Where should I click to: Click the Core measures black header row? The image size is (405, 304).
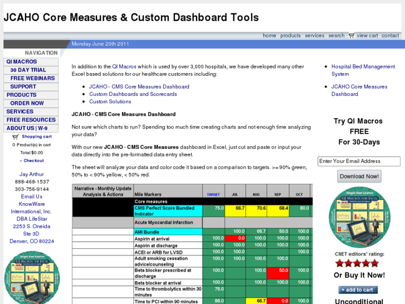(192, 201)
